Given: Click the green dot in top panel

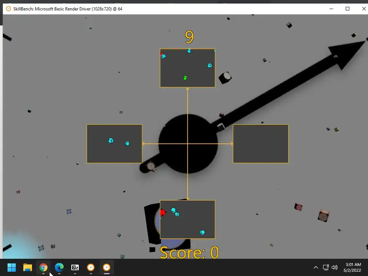Looking at the screenshot, I should (185, 78).
